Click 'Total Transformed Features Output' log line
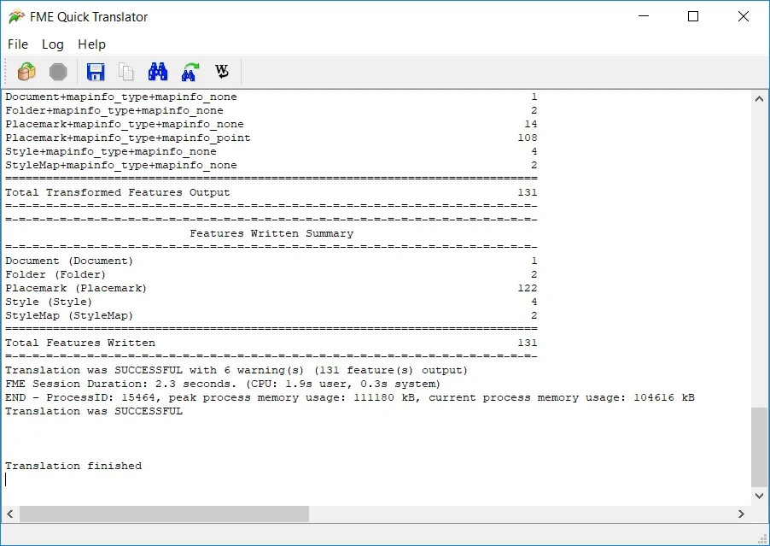The width and height of the screenshot is (770, 546). click(271, 192)
